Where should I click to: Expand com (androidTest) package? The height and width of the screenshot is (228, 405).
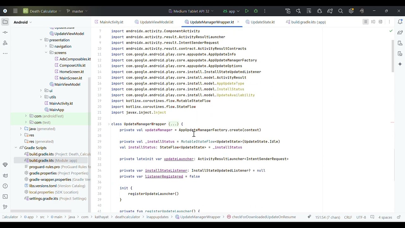(26, 116)
